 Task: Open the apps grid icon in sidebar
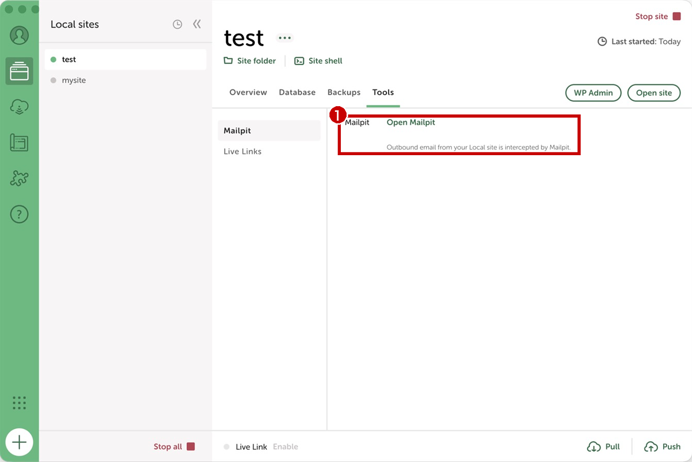coord(19,403)
